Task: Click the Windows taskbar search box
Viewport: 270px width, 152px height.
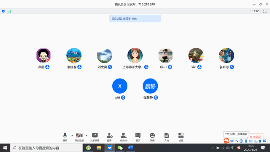Action: [x=46, y=148]
